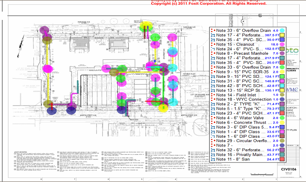Click the count icon beside Note 15 Cleanout
This screenshot has height=182, width=306.
213,44
